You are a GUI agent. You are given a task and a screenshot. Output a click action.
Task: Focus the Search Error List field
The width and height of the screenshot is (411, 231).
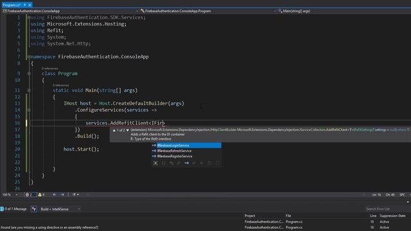[x=387, y=209]
